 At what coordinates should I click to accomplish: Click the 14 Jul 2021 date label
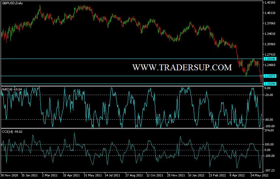click(113, 175)
